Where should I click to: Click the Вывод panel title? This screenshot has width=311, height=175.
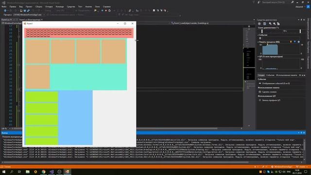[x=4, y=133]
